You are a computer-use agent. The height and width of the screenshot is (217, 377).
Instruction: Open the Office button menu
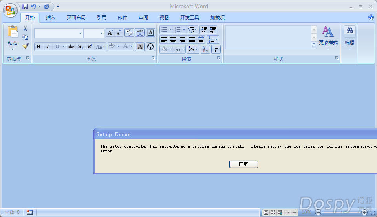click(10, 10)
